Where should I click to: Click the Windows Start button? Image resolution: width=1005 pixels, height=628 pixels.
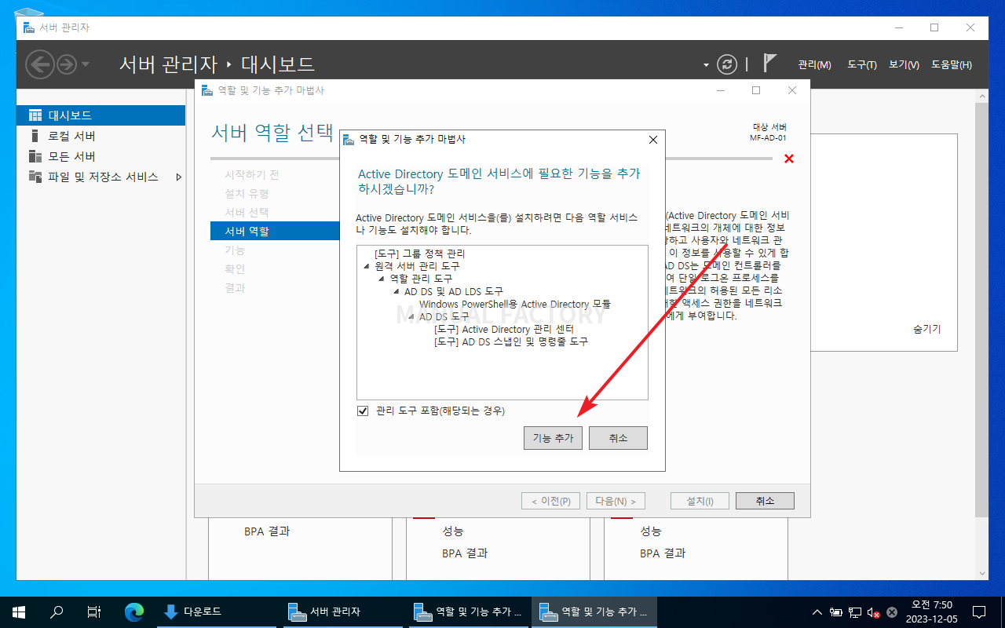pos(19,612)
